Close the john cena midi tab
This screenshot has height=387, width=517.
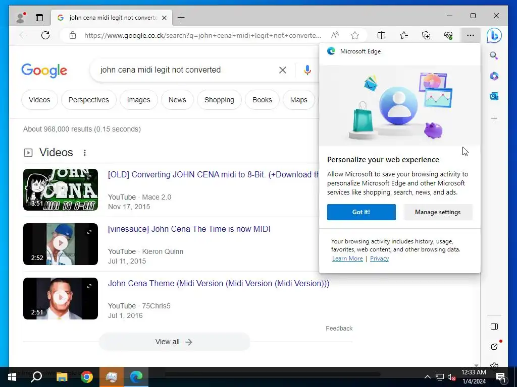tap(164, 18)
